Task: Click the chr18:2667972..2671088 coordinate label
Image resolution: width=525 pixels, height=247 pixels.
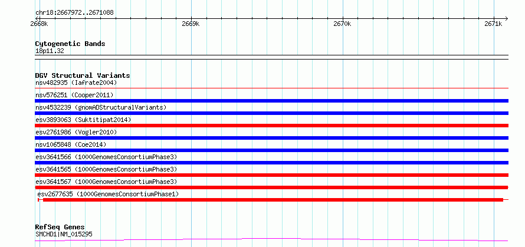Action: point(74,13)
